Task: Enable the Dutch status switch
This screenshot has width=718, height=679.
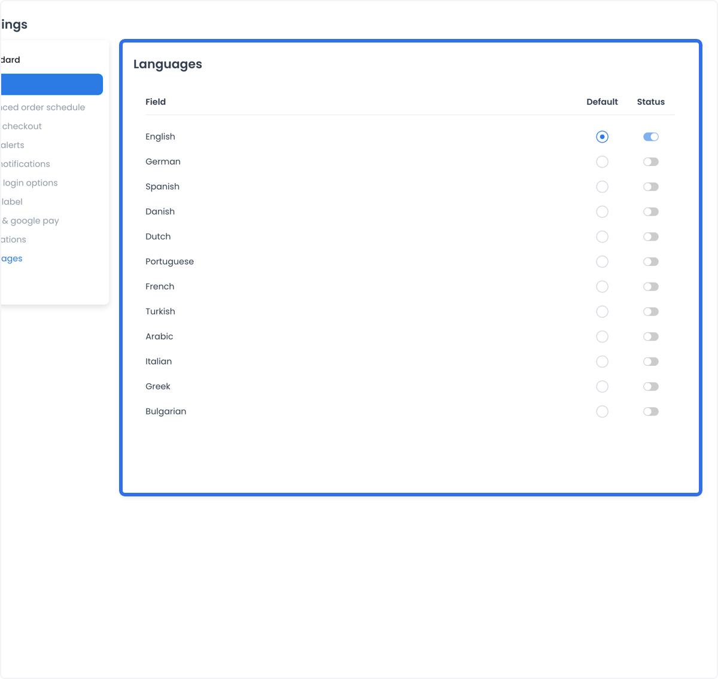Action: [651, 237]
